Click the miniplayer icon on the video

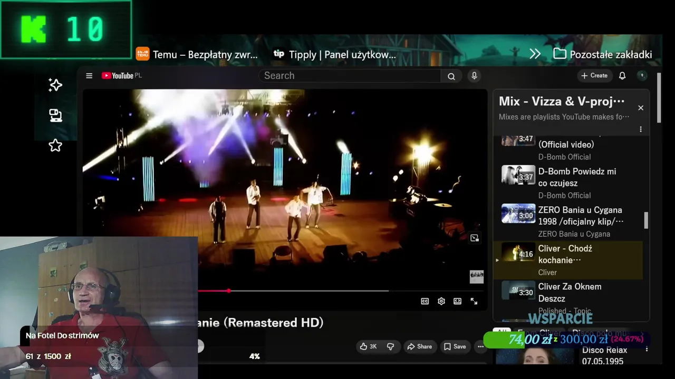click(x=475, y=238)
